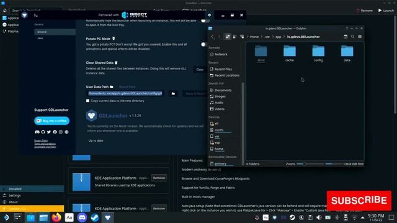Click Remove button in Discover header
This screenshot has width=397, height=223.
(x=364, y=11)
